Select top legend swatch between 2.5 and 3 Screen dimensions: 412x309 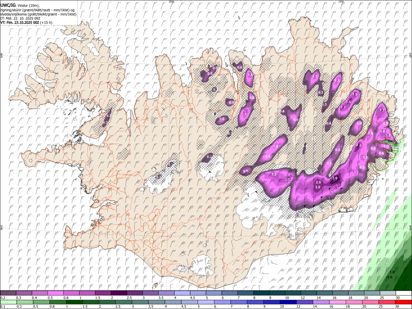135,293
